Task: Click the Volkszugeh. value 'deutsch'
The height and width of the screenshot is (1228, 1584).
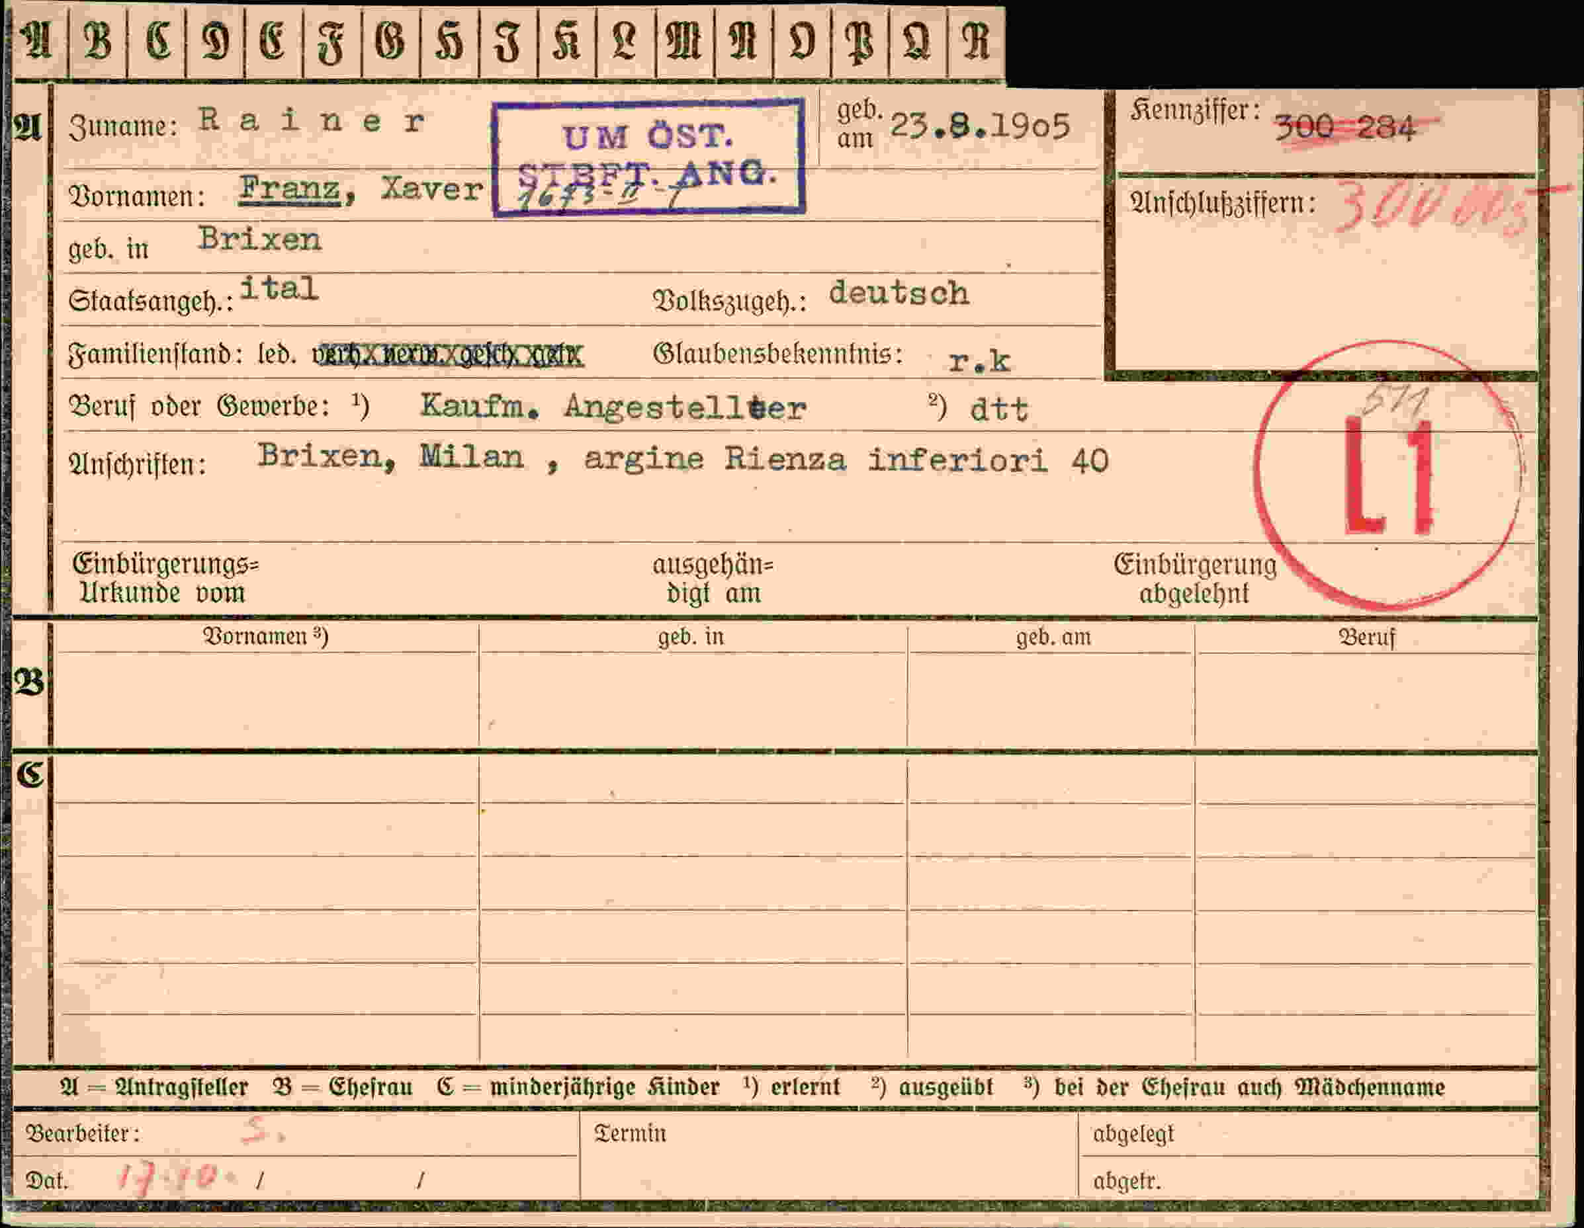Action: click(x=899, y=293)
